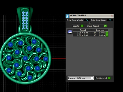Click the count value 14

[95, 33]
